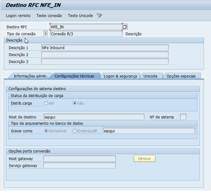
Task: Click the empty Descrição 3 field
Action: coord(105,62)
